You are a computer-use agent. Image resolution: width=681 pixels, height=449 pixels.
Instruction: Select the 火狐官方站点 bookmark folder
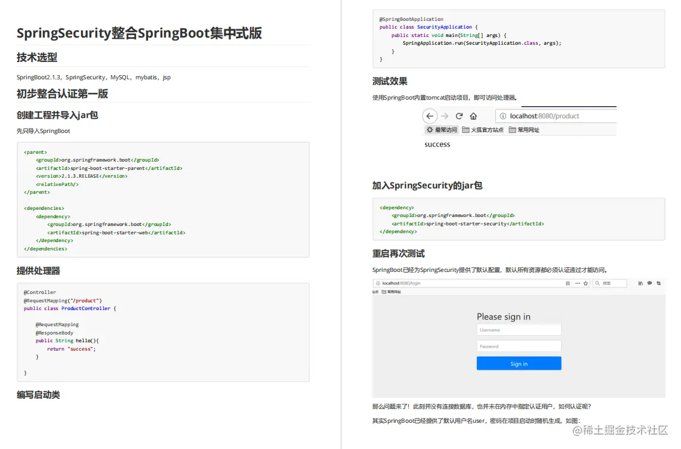pyautogui.click(x=483, y=129)
